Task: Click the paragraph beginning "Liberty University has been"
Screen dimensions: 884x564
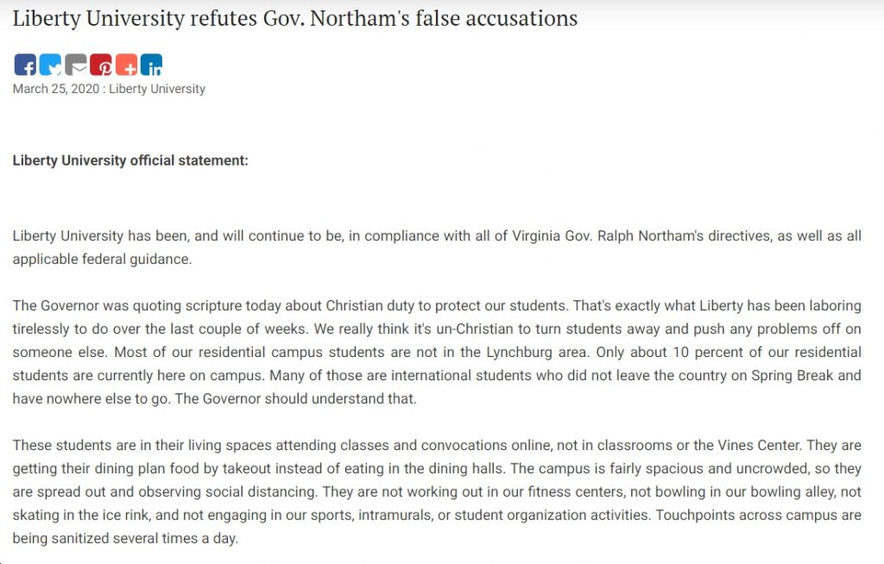Action: 437,248
